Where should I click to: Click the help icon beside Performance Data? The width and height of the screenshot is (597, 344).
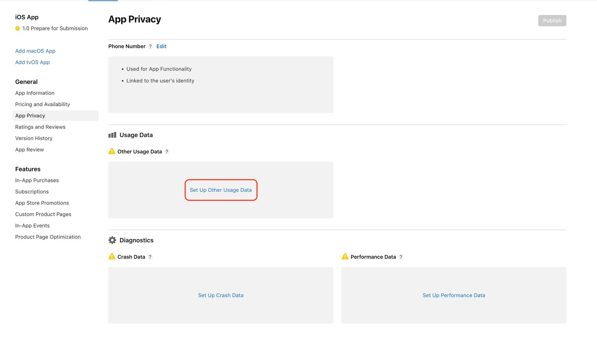point(401,257)
